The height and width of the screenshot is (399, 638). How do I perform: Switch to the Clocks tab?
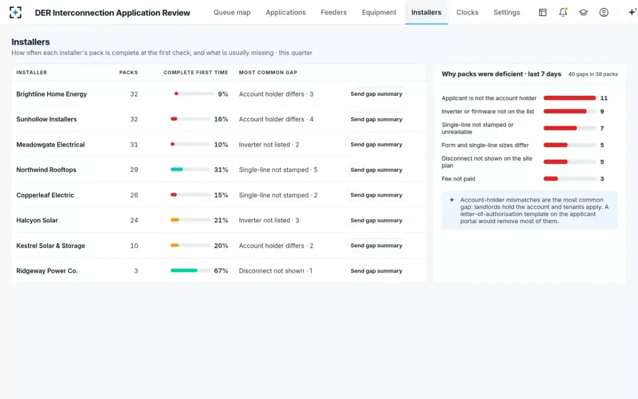click(467, 12)
